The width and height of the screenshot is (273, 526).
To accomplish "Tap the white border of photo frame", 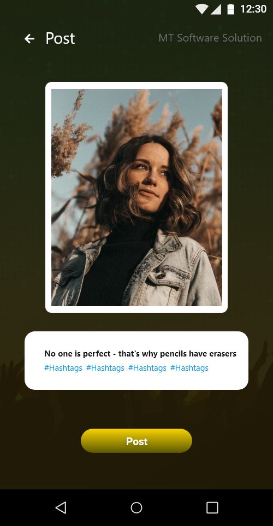I will pyautogui.click(x=136, y=85).
